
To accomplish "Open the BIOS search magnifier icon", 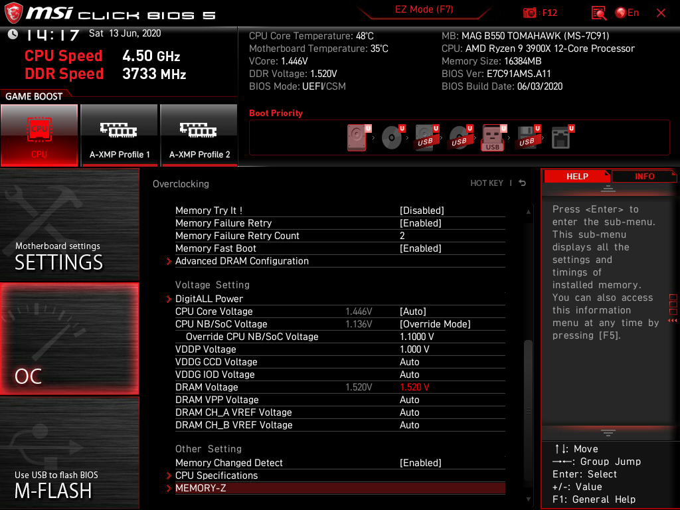I will (x=599, y=13).
